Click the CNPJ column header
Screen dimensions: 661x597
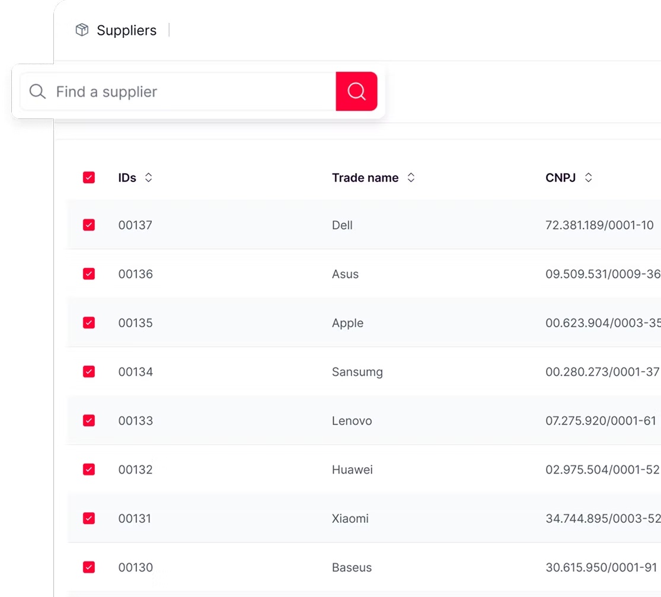tap(560, 178)
